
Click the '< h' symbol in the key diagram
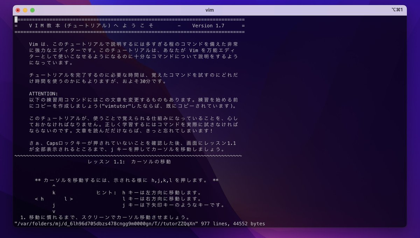coord(39,199)
